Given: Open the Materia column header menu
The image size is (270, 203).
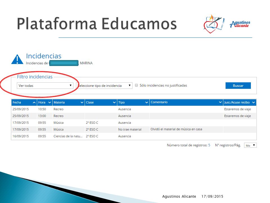Looking at the screenshot, I should (82, 103).
